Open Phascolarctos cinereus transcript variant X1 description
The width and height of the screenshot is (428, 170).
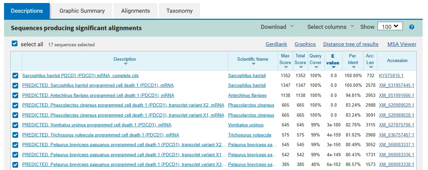(x=123, y=115)
